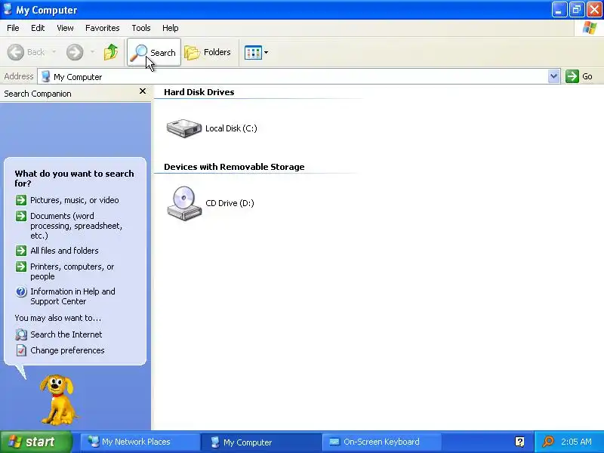The image size is (604, 453).
Task: Open the Tools menu
Action: pyautogui.click(x=141, y=28)
